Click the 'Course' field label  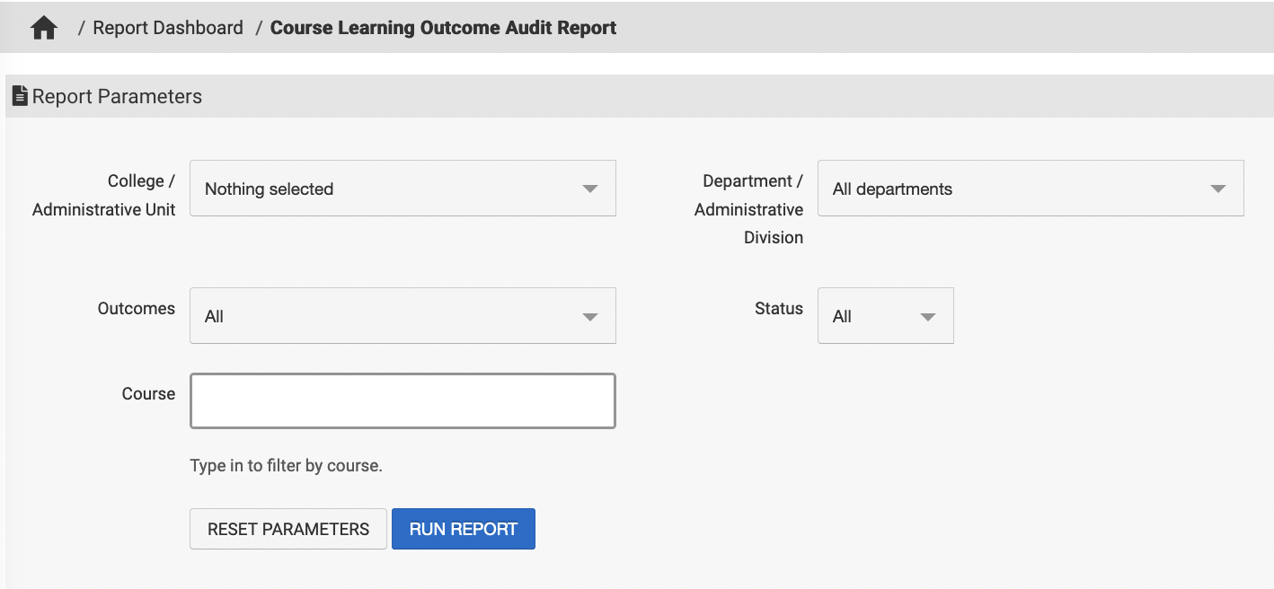pyautogui.click(x=148, y=394)
